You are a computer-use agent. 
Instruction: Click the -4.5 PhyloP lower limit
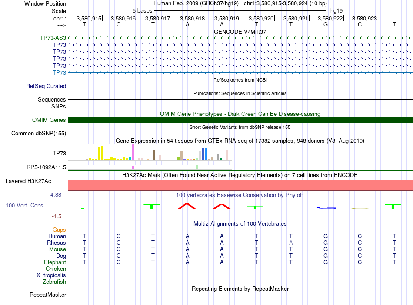tap(57, 216)
